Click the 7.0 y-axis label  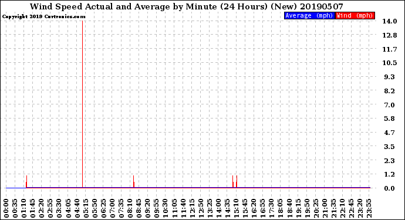[x=390, y=105]
